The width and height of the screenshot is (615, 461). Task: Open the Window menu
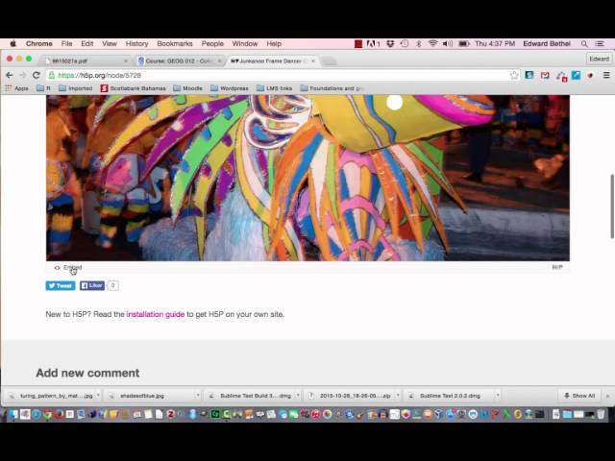245,43
